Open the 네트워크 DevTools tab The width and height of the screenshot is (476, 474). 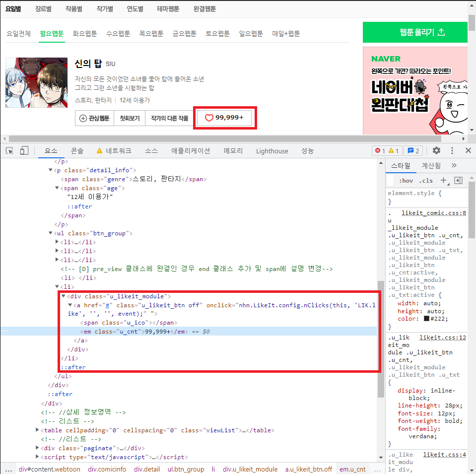click(x=114, y=150)
